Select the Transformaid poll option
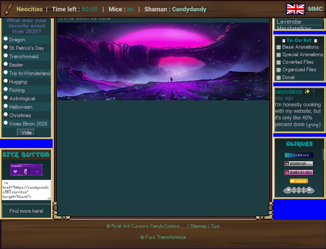 coord(6,56)
